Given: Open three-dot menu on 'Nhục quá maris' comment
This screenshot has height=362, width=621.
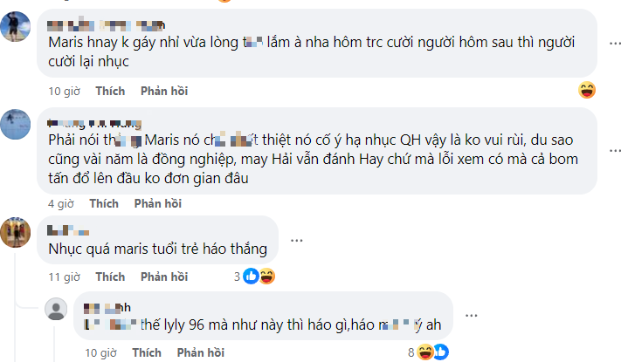Looking at the screenshot, I should pyautogui.click(x=298, y=238).
